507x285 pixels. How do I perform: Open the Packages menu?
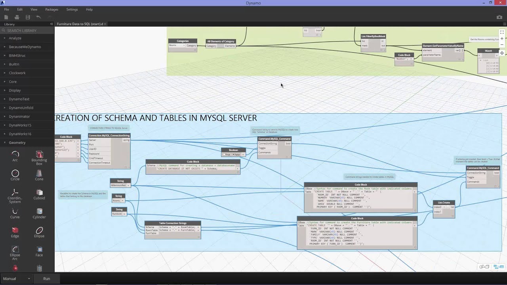[51, 9]
